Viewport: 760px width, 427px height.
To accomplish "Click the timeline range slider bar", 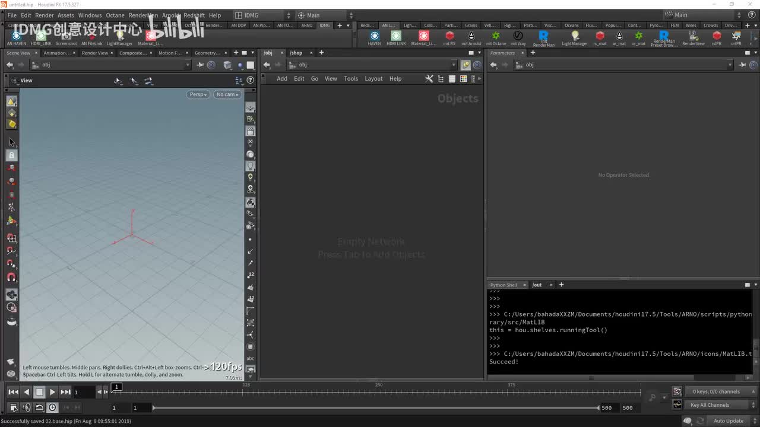I will point(375,407).
